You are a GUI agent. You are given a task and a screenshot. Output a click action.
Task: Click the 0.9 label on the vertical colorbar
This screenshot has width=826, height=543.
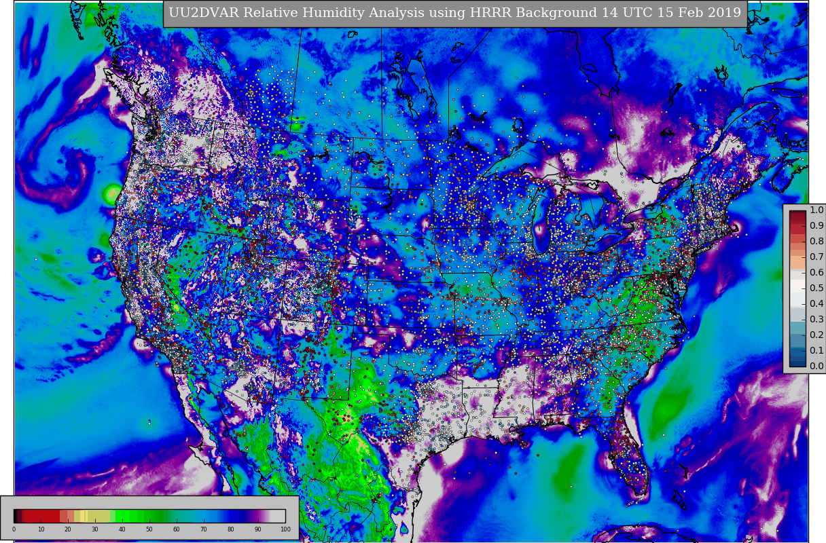816,225
